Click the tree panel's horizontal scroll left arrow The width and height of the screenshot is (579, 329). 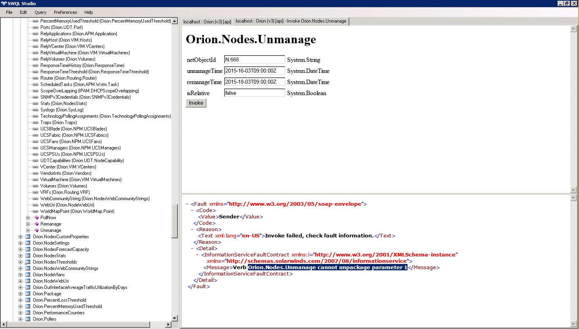point(4,325)
